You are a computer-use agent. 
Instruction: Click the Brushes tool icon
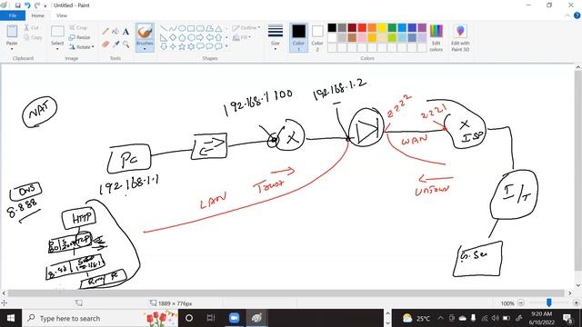point(145,33)
